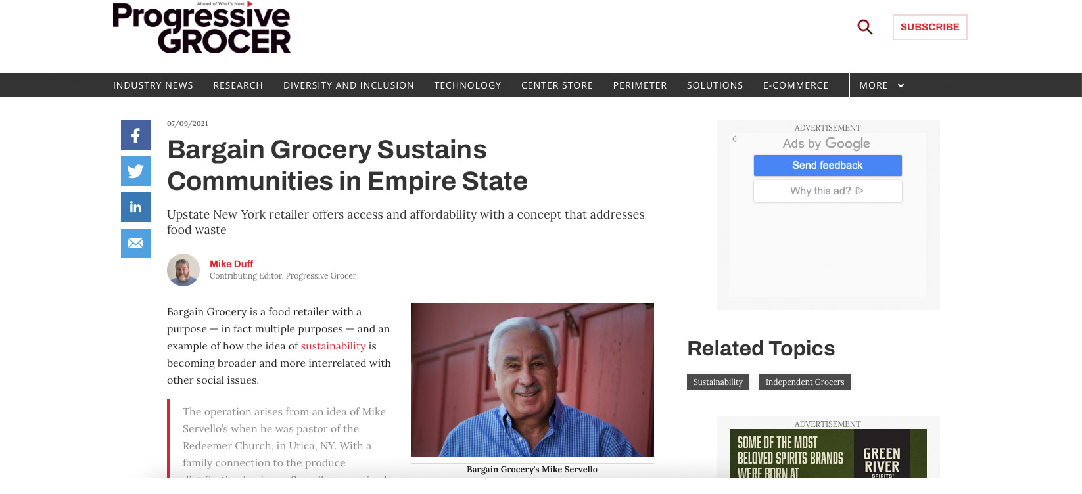Click Mike Duff's author avatar

click(x=183, y=270)
